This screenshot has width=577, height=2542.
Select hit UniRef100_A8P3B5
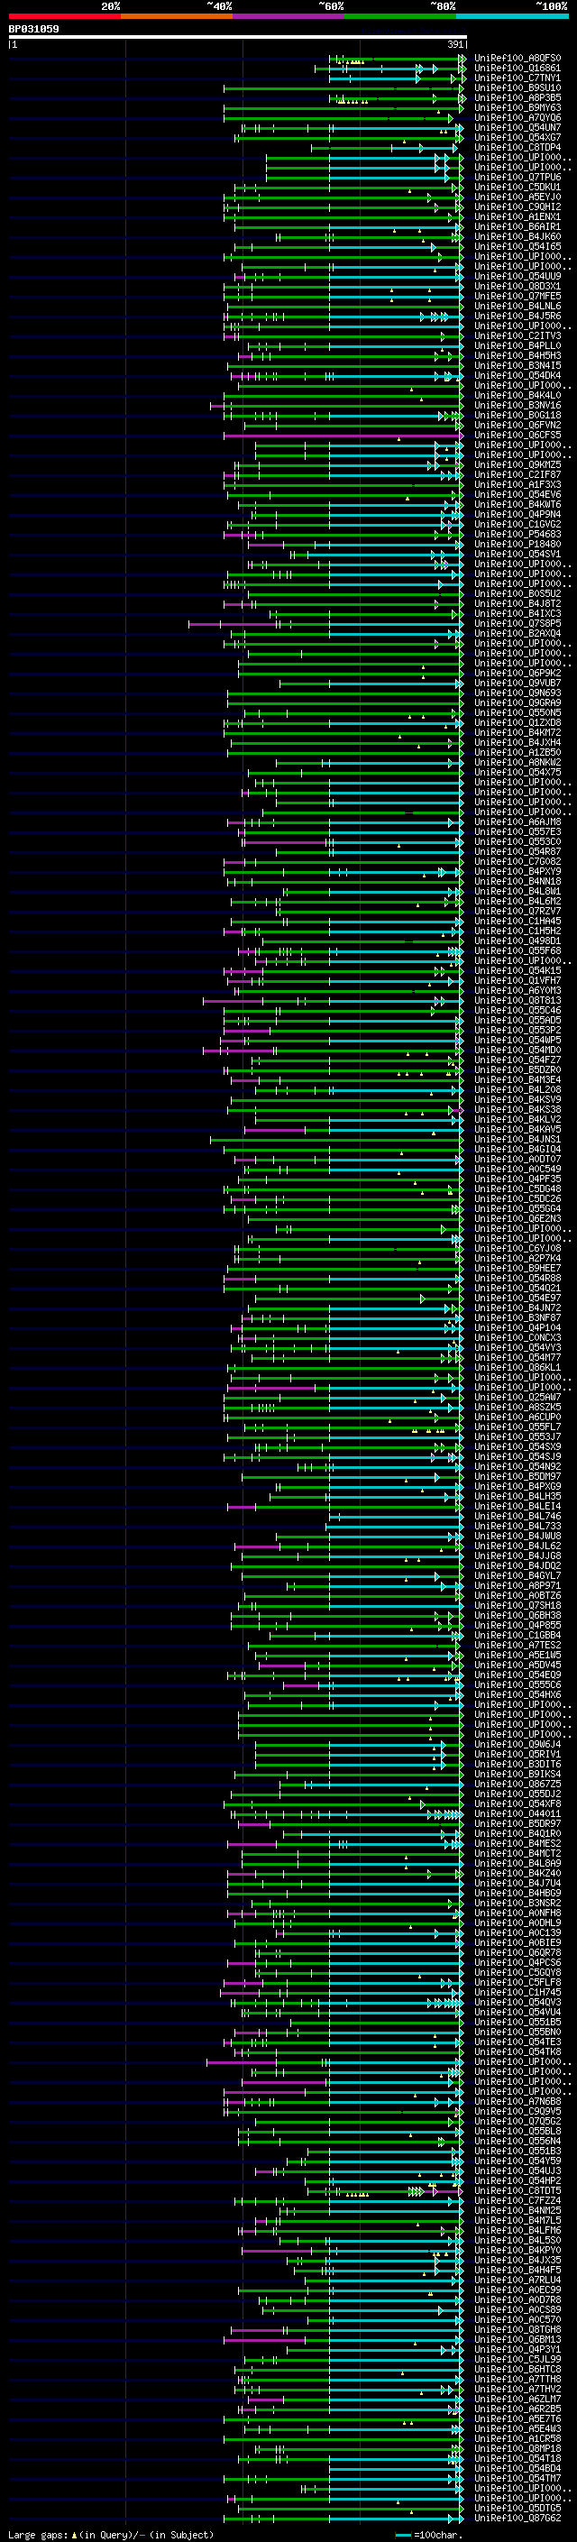[x=517, y=97]
